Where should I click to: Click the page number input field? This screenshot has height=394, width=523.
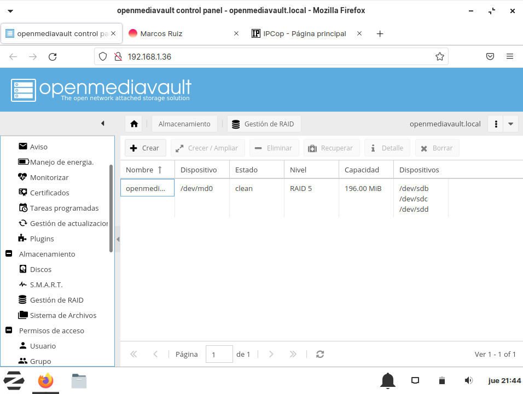coord(219,354)
